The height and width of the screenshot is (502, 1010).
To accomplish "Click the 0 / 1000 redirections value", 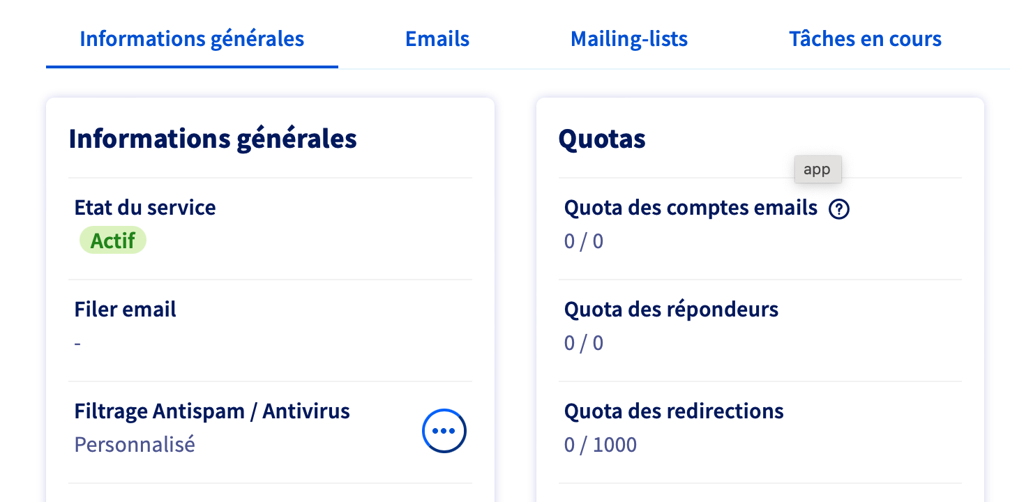I will coord(601,445).
